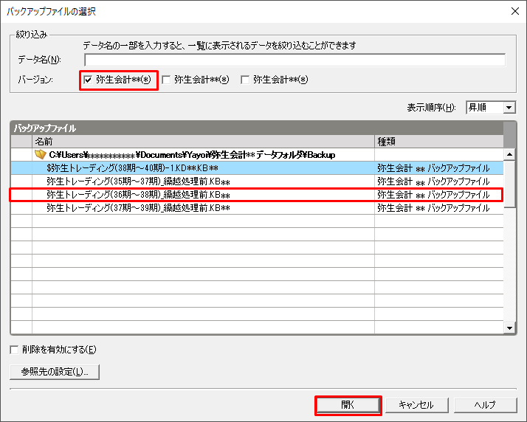527x422 pixels.
Task: Click the 種類 cell of the 35期～37期 row
Action: point(439,181)
